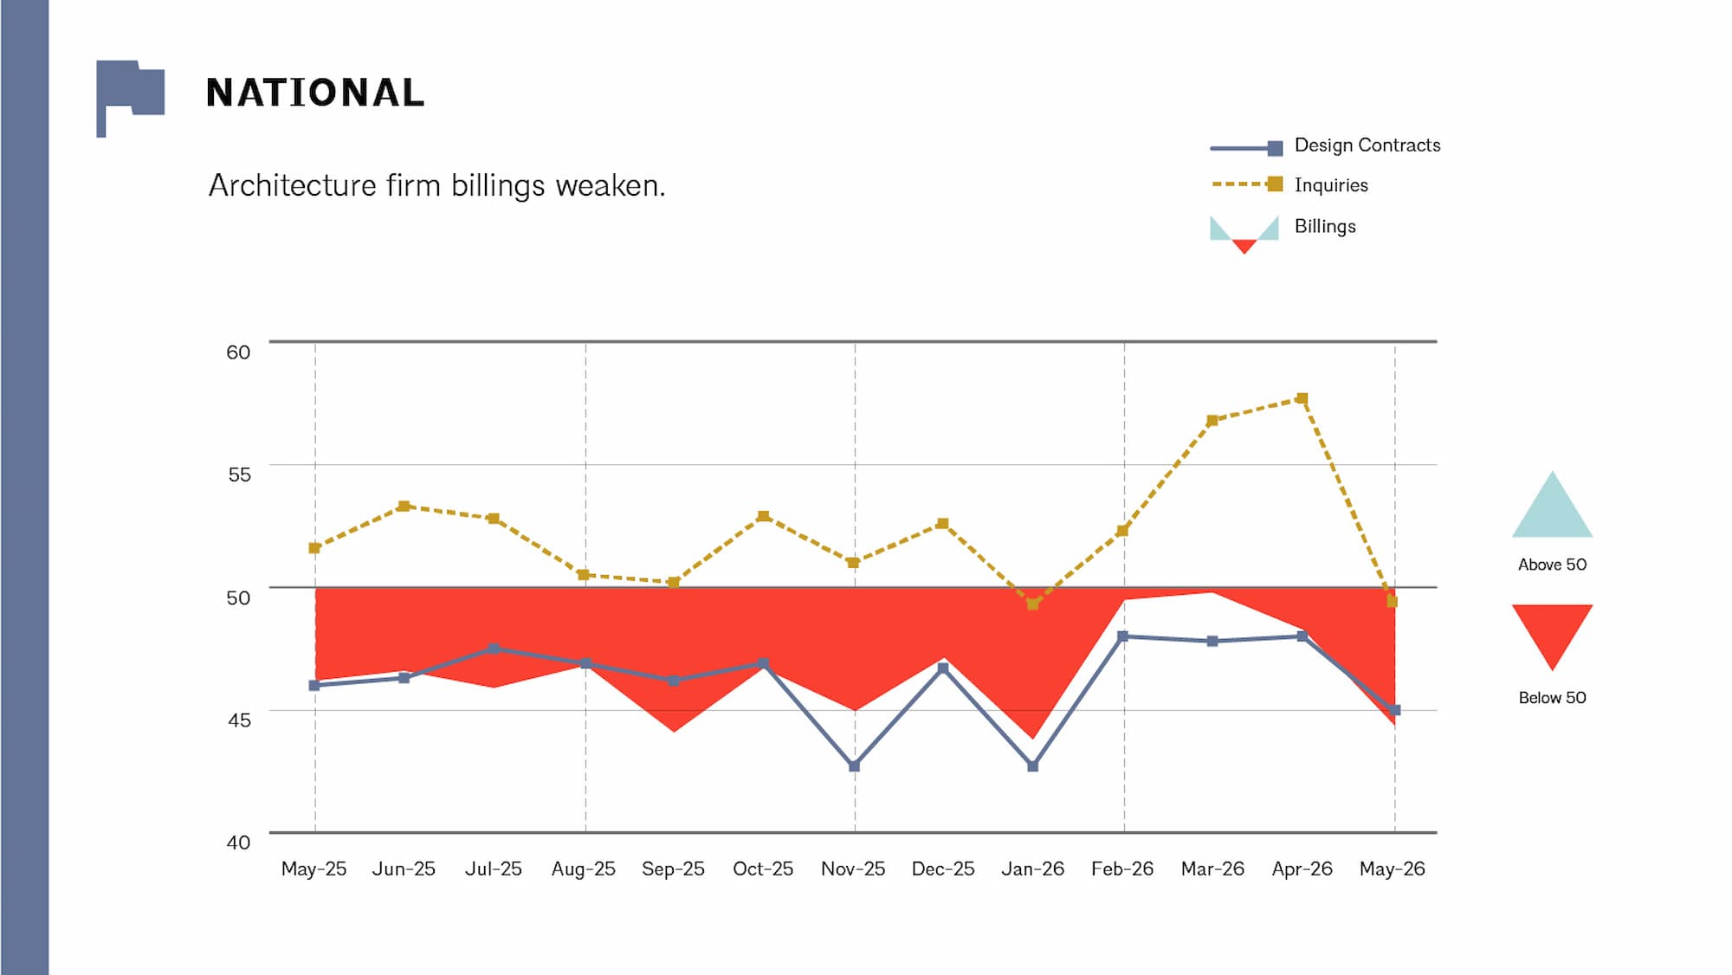This screenshot has width=1732, height=975.
Task: Select the Mar-26 Inquiries data point
Action: 1212,421
